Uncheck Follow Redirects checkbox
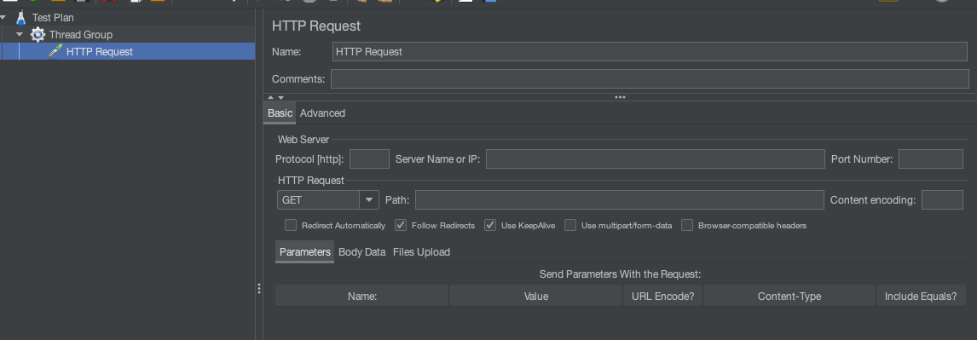Viewport: 977px width, 340px height. [x=401, y=226]
